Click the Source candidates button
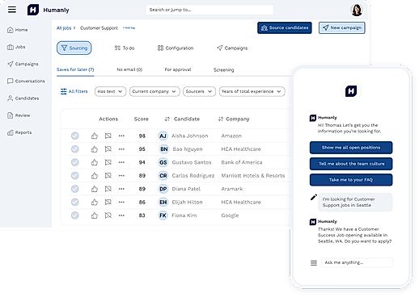This screenshot has height=297, width=419. point(285,27)
